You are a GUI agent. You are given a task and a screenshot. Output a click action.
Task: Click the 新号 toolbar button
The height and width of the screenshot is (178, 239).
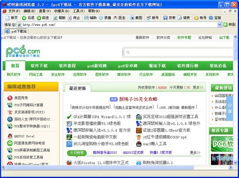(x=153, y=18)
